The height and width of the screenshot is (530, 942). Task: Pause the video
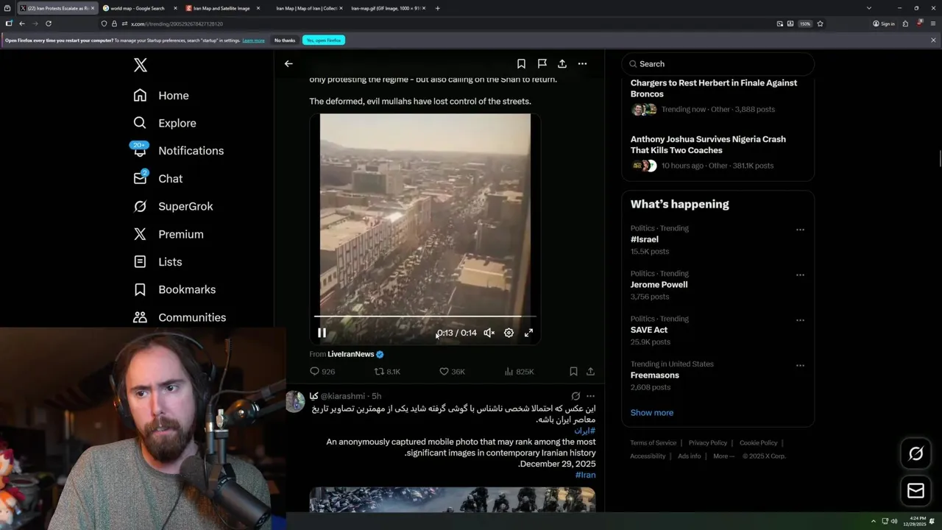coord(322,333)
